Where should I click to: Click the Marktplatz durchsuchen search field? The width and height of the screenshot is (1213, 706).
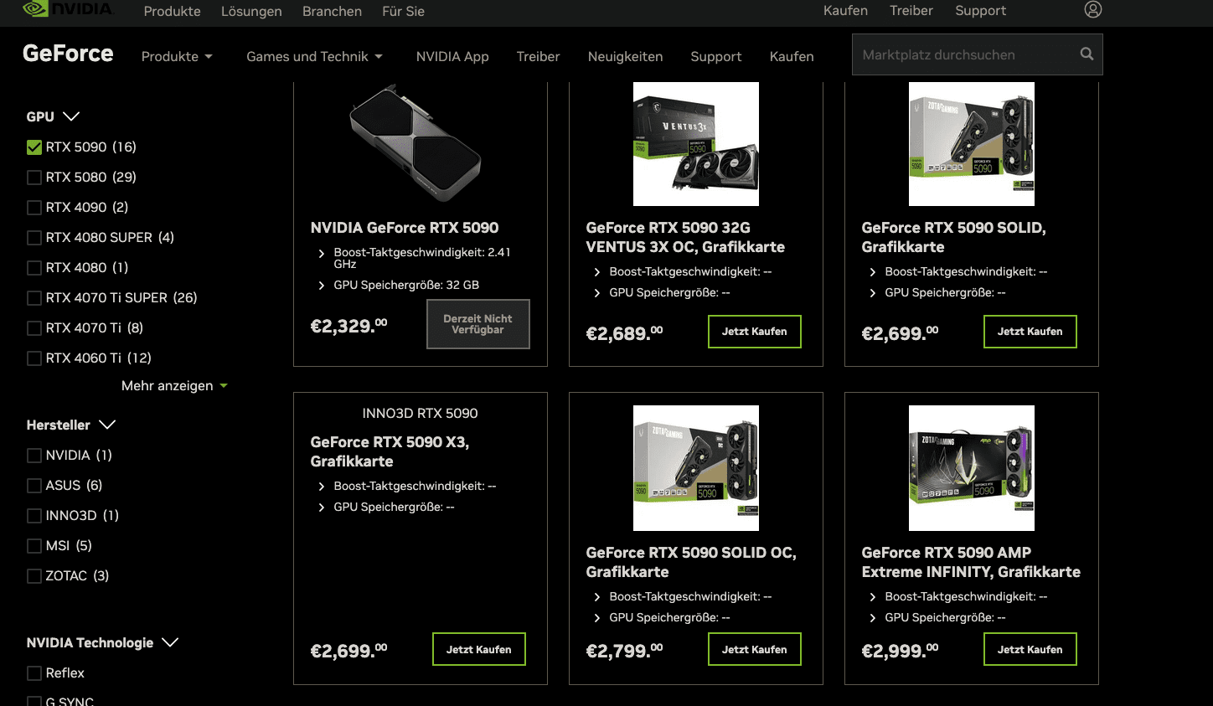point(963,54)
